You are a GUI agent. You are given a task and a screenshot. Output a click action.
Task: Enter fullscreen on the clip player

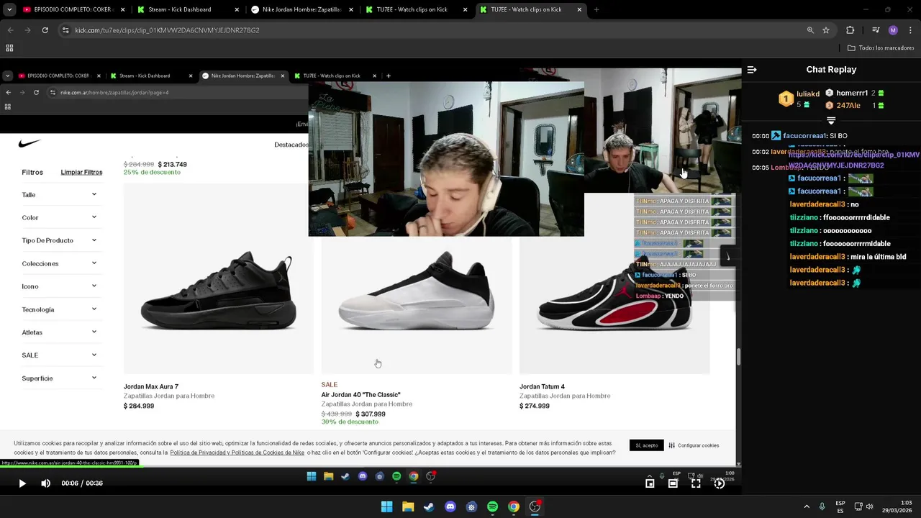click(x=696, y=483)
